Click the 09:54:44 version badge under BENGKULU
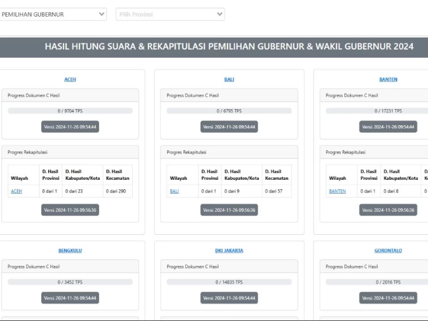This screenshot has width=428, height=321. click(70, 298)
